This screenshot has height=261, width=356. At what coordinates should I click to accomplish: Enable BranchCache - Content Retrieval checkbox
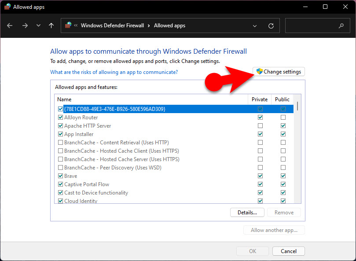60,143
